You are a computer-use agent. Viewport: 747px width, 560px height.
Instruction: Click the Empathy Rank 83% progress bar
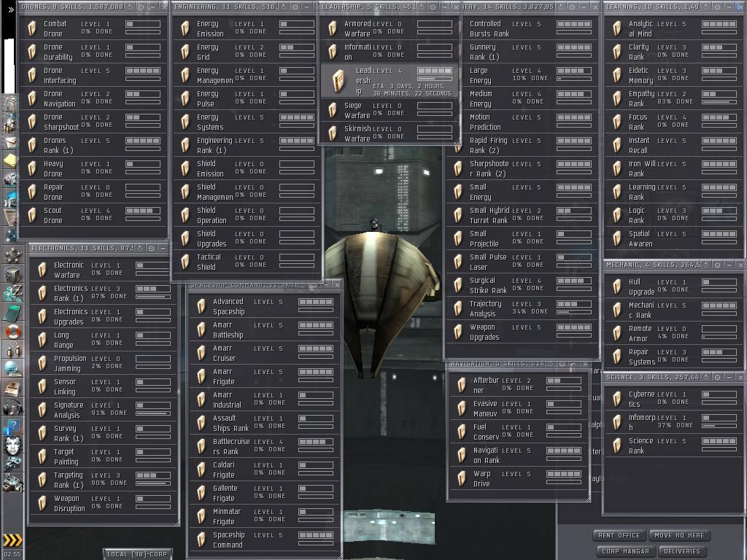719,102
